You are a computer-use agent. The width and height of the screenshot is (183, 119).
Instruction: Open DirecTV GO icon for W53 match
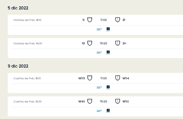point(108,87)
